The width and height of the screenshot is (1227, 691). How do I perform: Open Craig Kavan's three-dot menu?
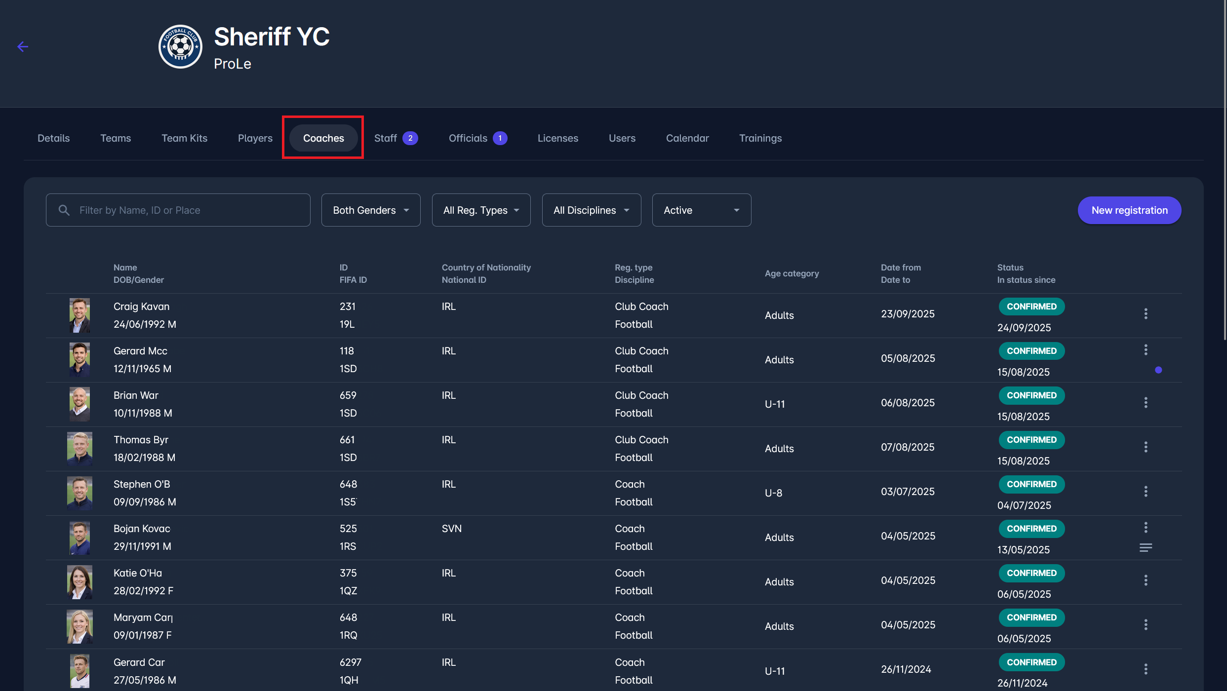point(1146,314)
